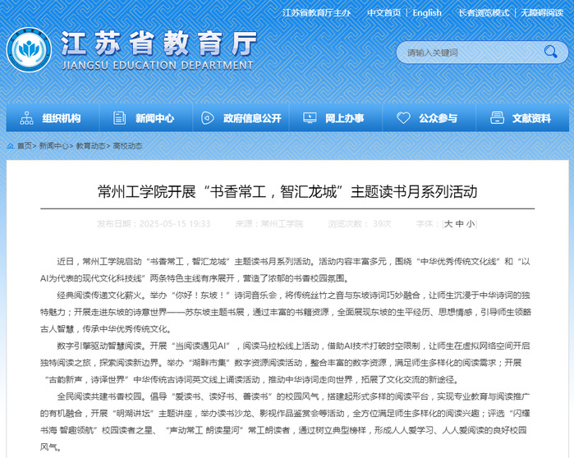Image resolution: width=574 pixels, height=458 pixels.
Task: Click the 网上办事 monitor icon
Action: click(310, 118)
